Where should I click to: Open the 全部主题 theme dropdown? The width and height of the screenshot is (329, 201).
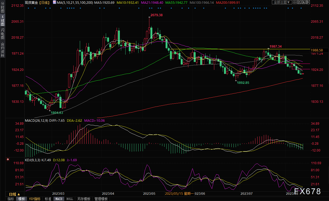[x=282, y=2]
